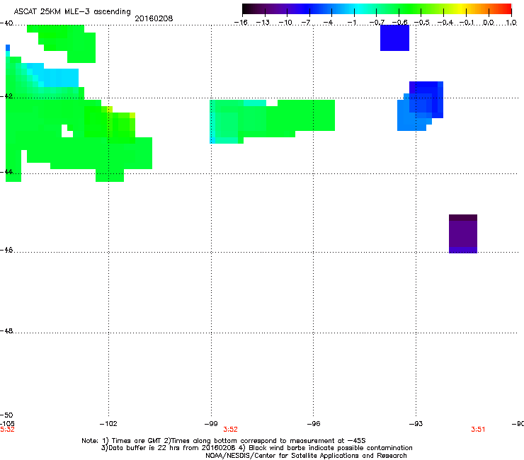524x460 pixels.
Task: Click the dark blue data block at top near -93
Action: (394, 38)
